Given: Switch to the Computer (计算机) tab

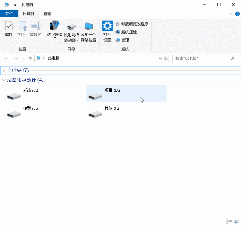Looking at the screenshot, I should point(29,14).
